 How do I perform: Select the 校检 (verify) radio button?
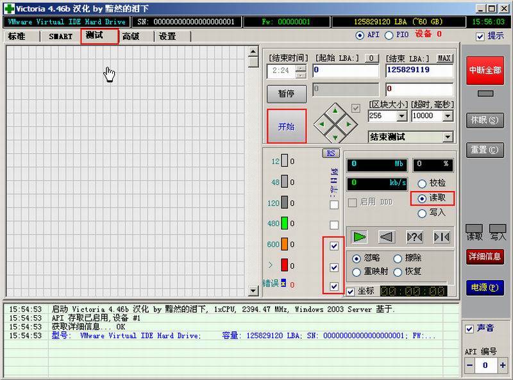(x=422, y=184)
